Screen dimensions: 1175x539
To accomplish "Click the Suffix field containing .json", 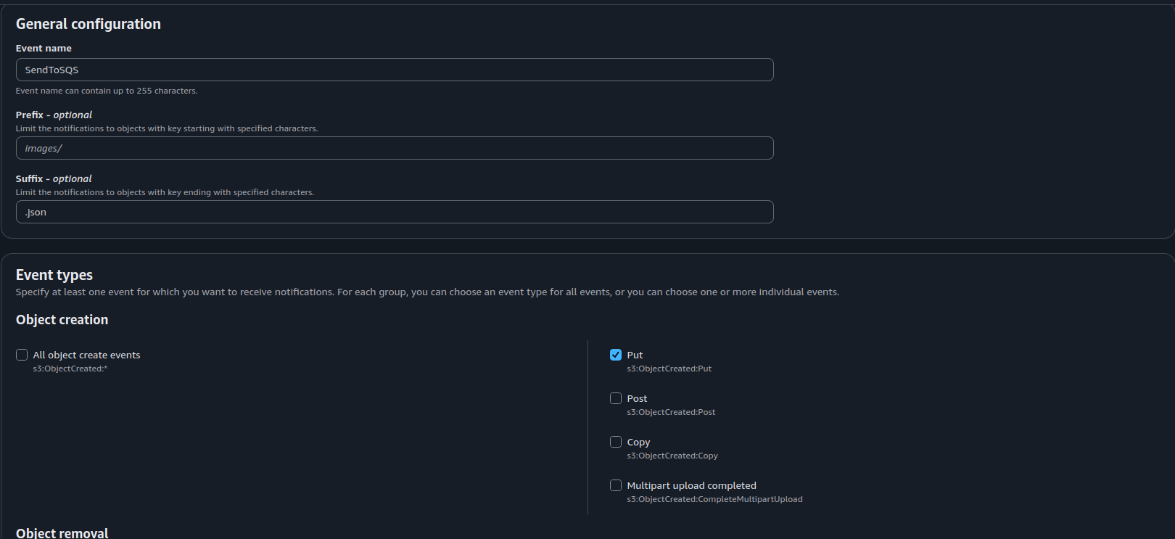I will [x=395, y=212].
